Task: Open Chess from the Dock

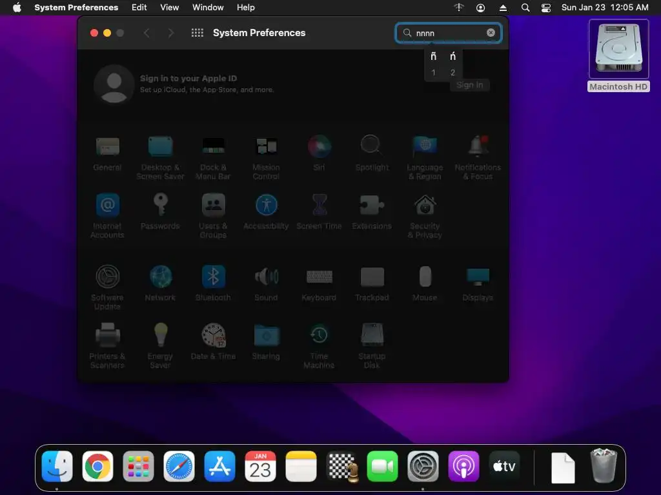Action: (342, 467)
